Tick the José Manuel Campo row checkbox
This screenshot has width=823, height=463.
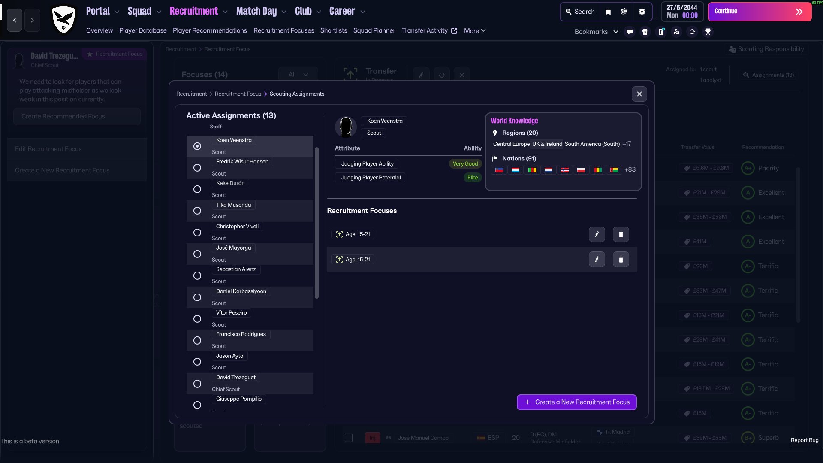tap(349, 438)
